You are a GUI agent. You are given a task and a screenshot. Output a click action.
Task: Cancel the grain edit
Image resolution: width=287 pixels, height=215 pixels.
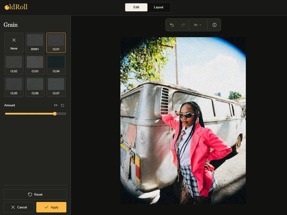[19, 207]
